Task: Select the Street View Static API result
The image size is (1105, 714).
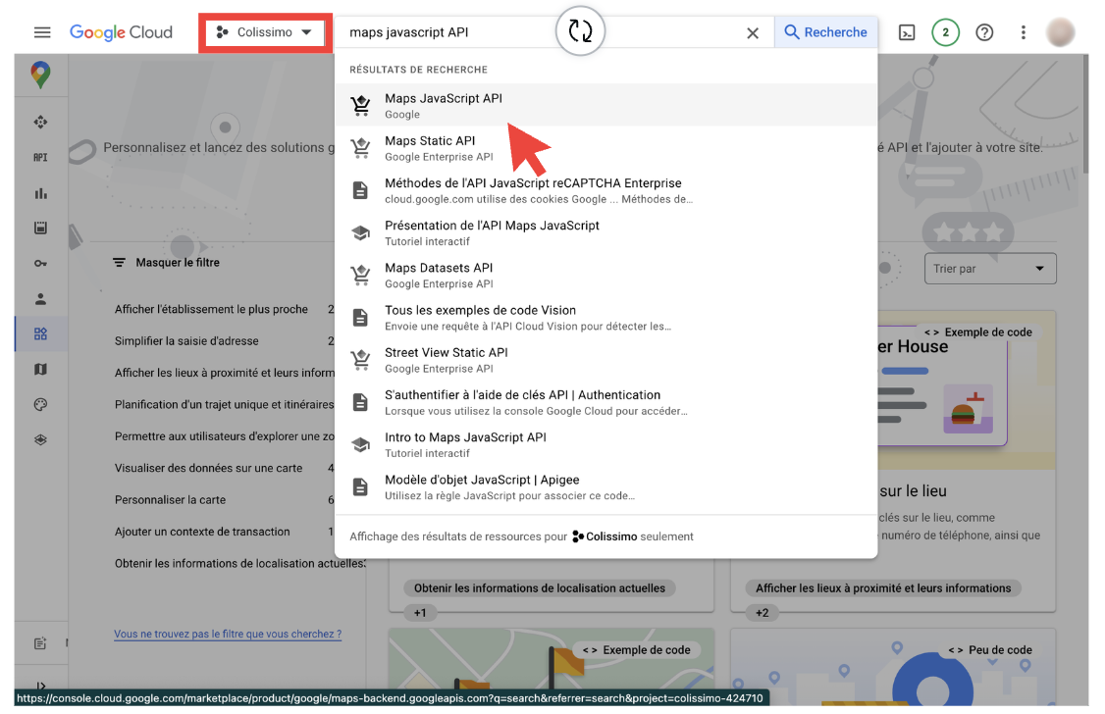Action: pyautogui.click(x=606, y=360)
